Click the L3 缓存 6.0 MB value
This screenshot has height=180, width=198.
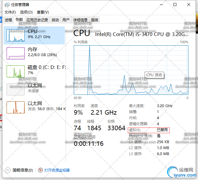point(163,154)
